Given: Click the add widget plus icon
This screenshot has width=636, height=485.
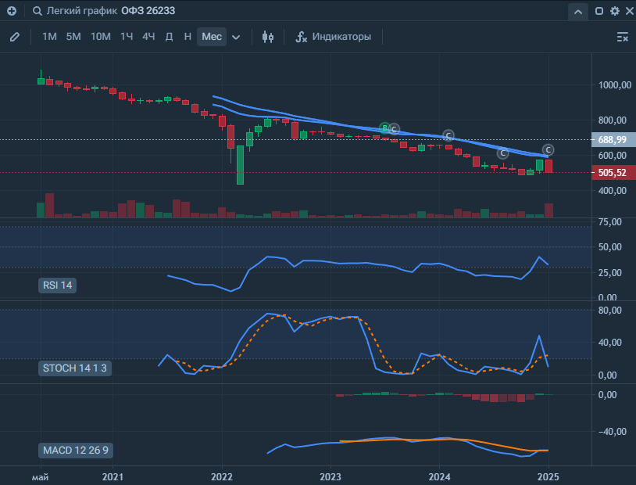Looking at the screenshot, I should click(x=11, y=12).
